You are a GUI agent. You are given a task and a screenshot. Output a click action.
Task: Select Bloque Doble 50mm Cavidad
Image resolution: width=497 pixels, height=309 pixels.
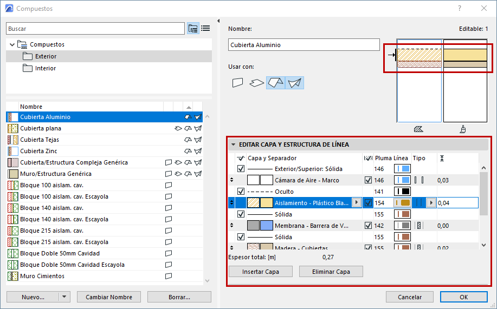[104, 253]
